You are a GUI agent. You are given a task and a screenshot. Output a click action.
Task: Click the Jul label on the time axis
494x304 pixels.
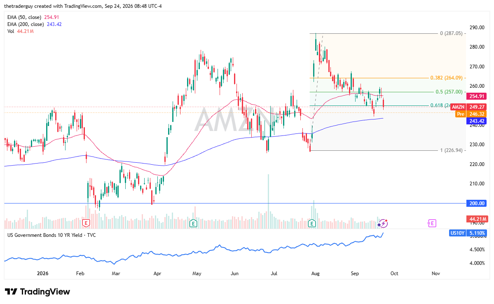coord(274,274)
